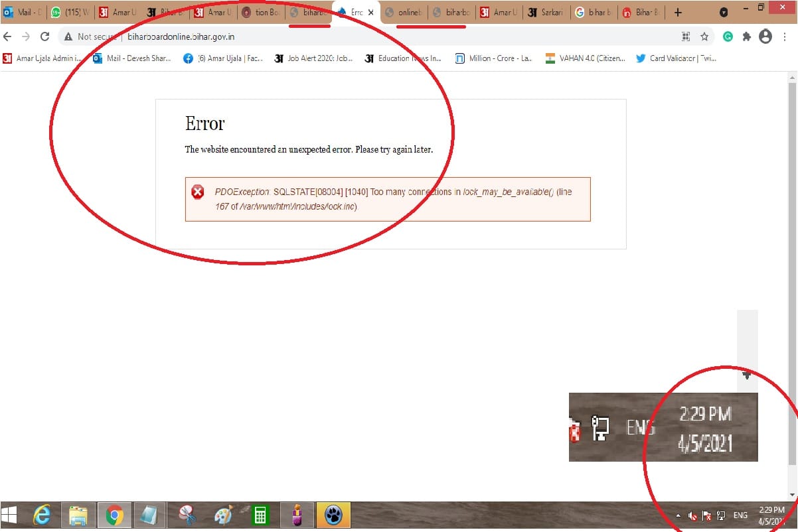The height and width of the screenshot is (532, 798).
Task: Launch Paint from the taskbar
Action: 223,515
